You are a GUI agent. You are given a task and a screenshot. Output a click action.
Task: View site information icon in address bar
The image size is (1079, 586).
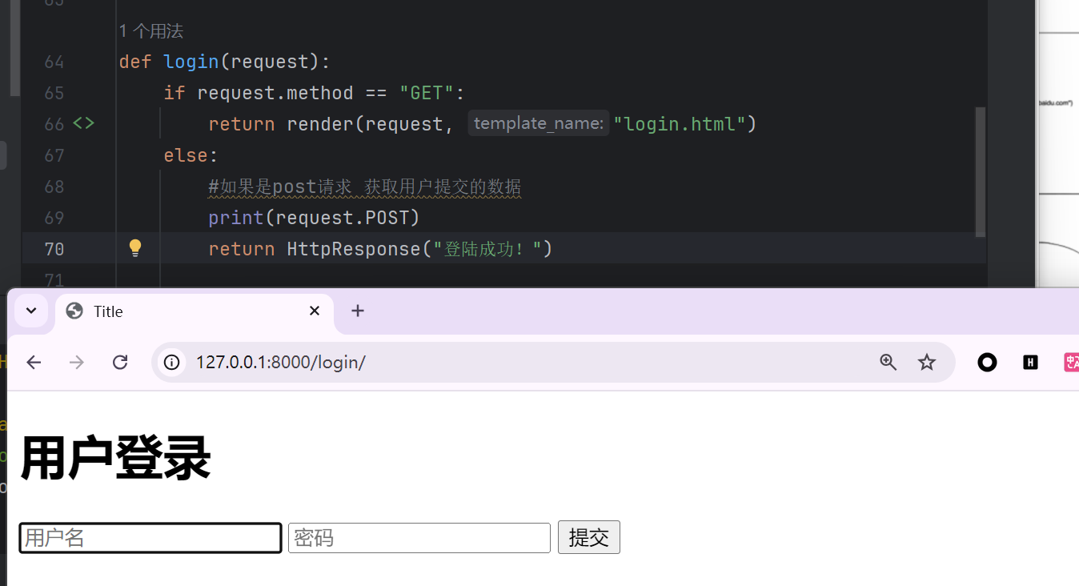tap(171, 363)
